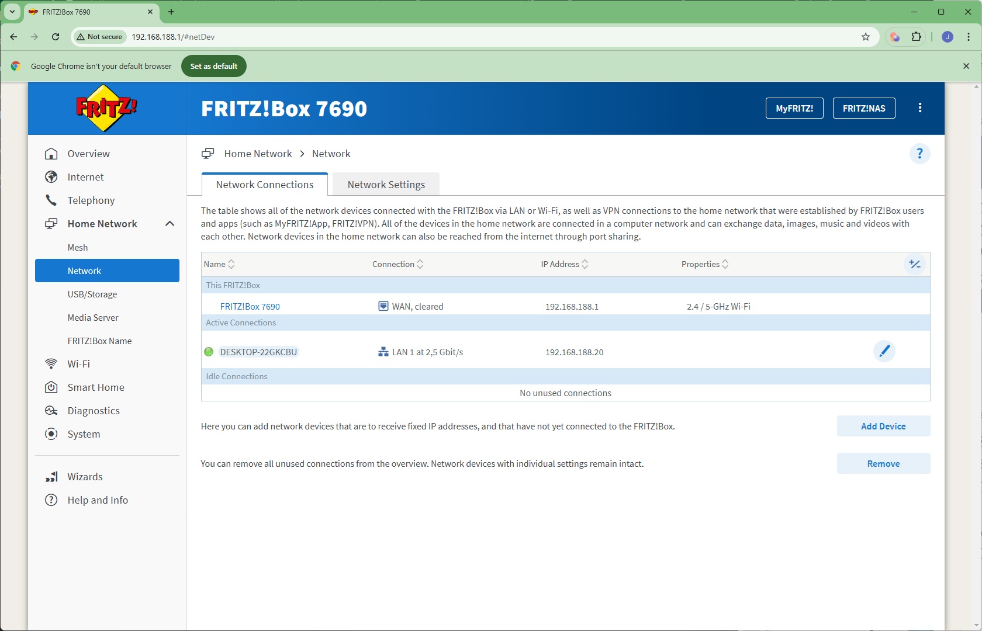Viewport: 982px width, 631px height.
Task: Click the Diagnostics icon in sidebar
Action: point(51,411)
